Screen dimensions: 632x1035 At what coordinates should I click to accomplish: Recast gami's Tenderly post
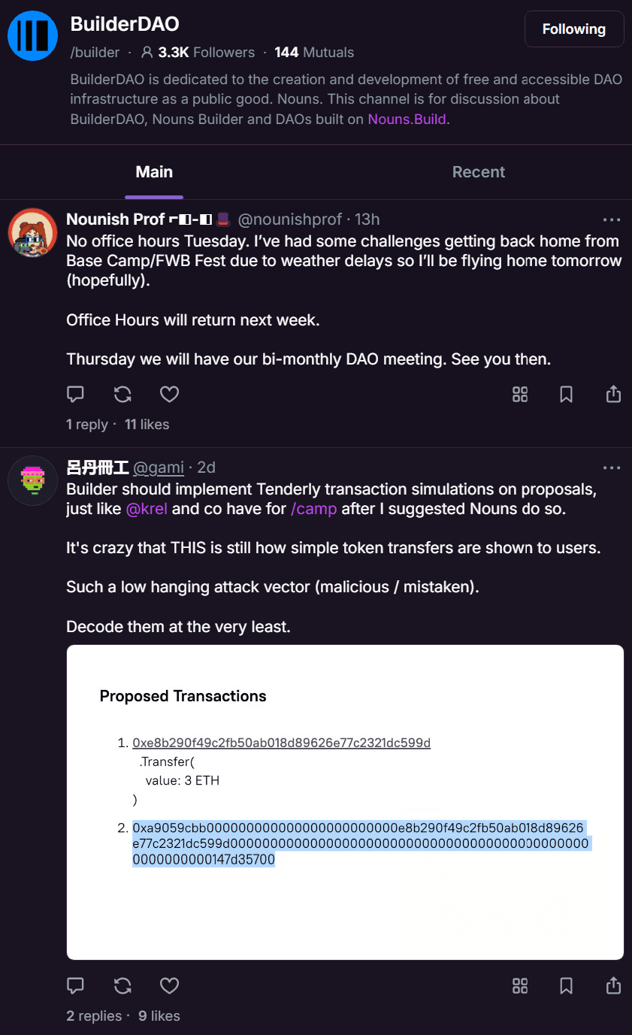click(122, 985)
